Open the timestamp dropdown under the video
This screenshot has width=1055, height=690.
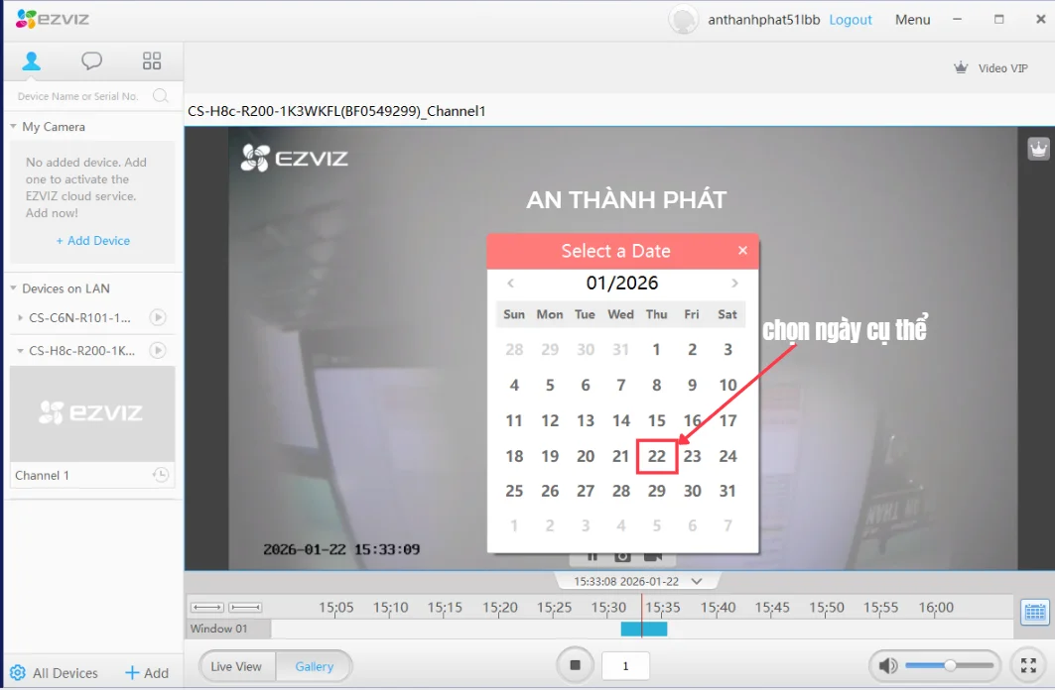click(x=695, y=581)
